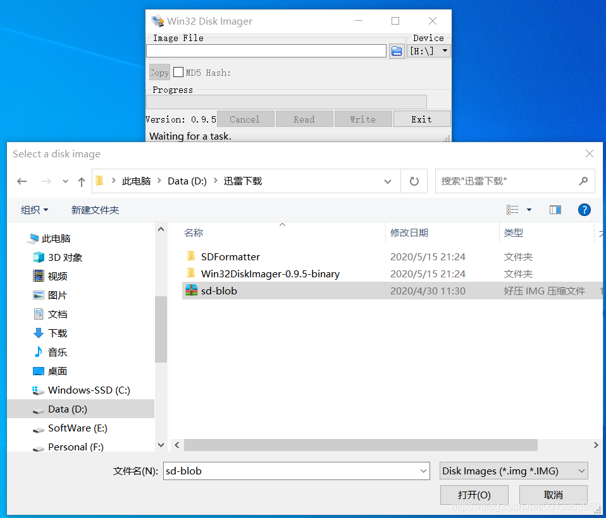The height and width of the screenshot is (518, 606).
Task: Select 文档 in the navigation pane
Action: coord(57,314)
